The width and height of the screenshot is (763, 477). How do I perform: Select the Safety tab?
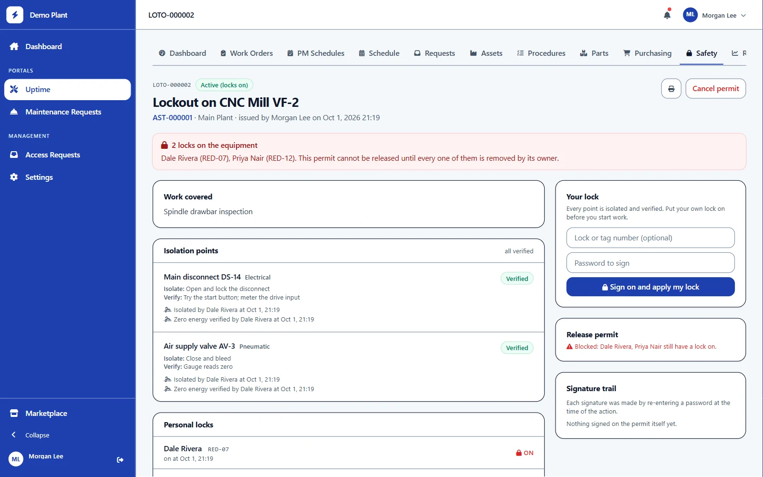(701, 53)
